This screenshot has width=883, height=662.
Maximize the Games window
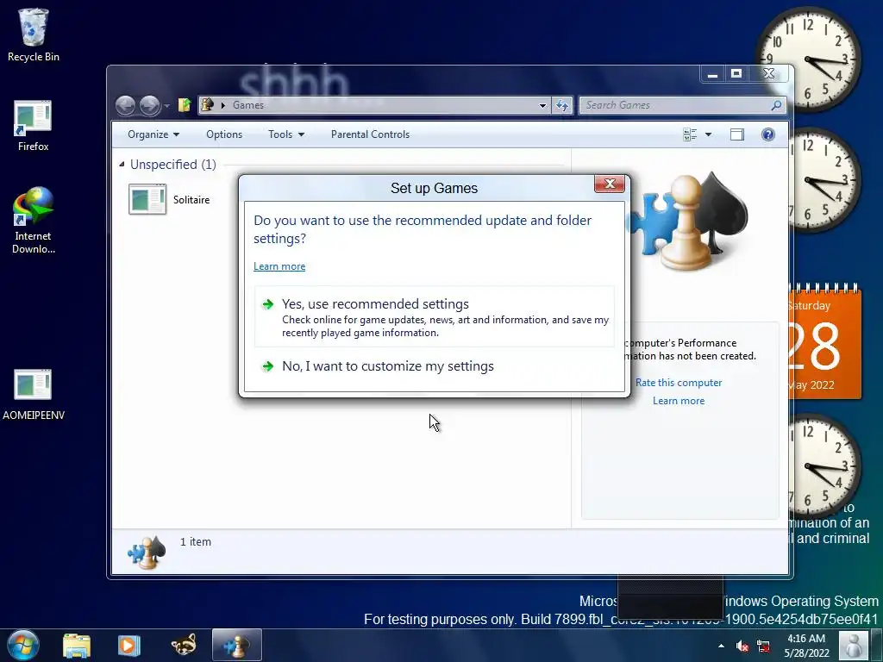tap(736, 74)
